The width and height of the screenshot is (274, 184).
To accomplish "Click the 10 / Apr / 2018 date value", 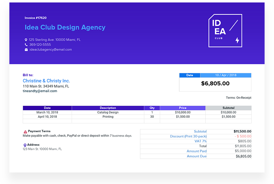I will point(226,75).
